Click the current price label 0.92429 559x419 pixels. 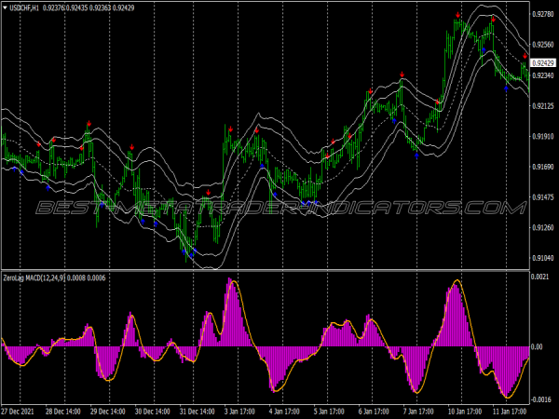click(x=543, y=63)
